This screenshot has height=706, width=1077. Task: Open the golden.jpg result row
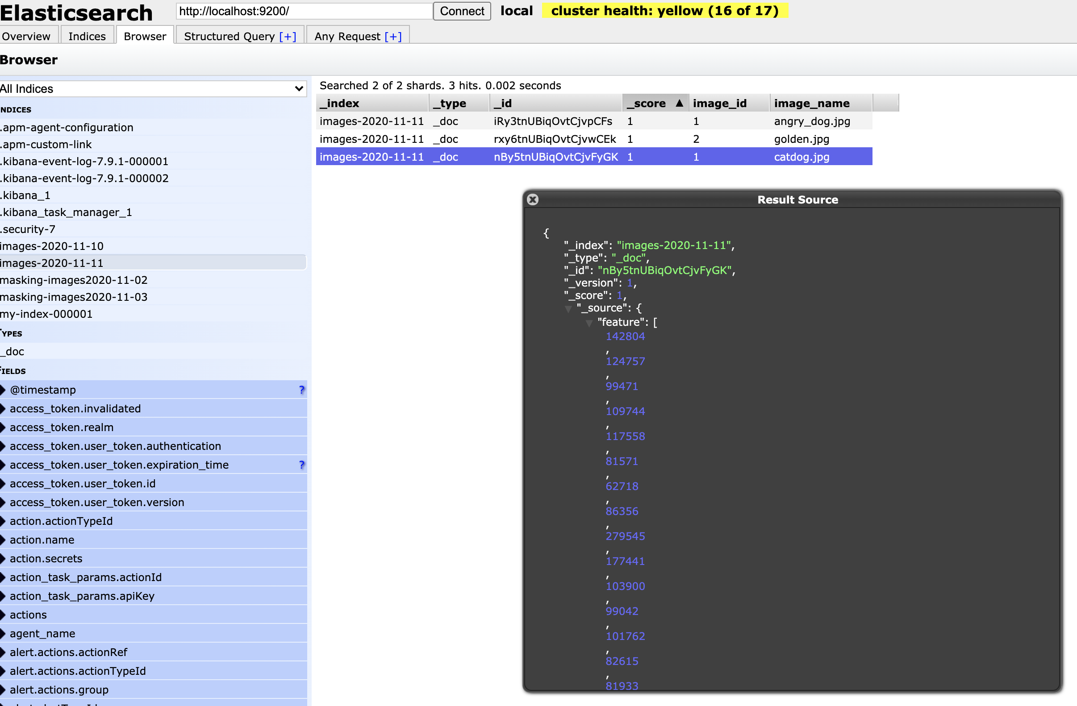click(801, 139)
